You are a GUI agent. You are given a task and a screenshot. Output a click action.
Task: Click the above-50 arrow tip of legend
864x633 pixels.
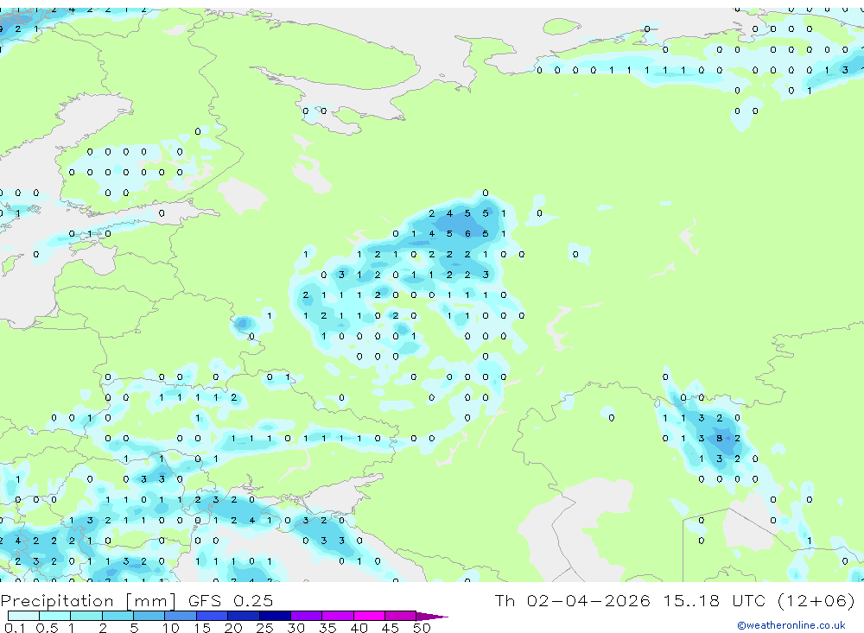[432, 616]
